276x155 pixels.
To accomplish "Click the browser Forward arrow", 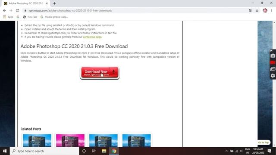I will tap(11, 10).
